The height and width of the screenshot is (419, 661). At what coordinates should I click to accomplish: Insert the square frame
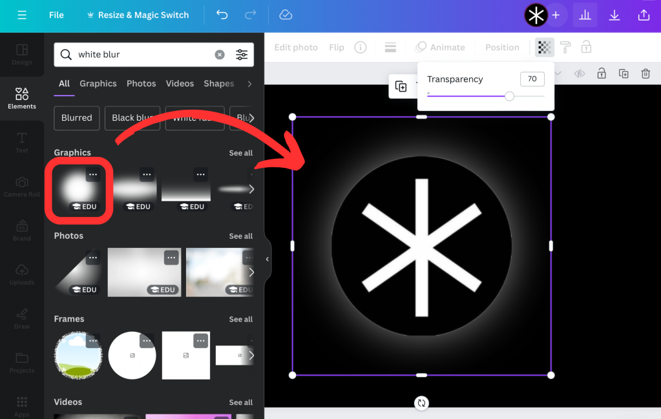pyautogui.click(x=186, y=356)
